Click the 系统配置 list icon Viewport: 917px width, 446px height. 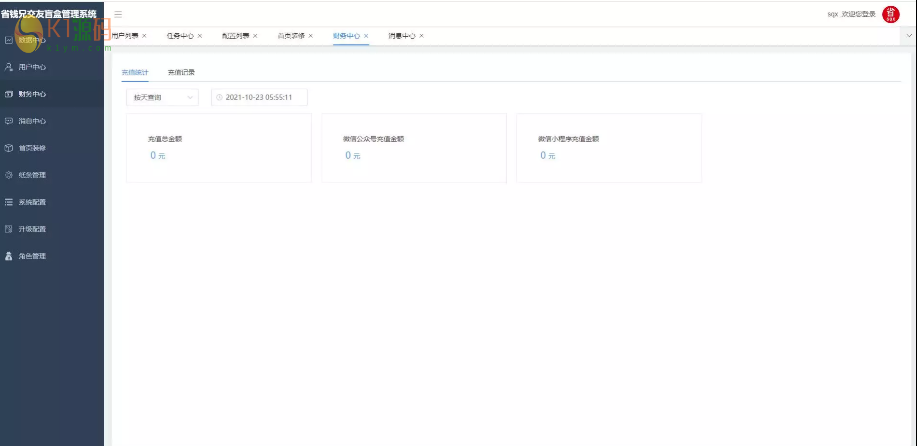9,202
